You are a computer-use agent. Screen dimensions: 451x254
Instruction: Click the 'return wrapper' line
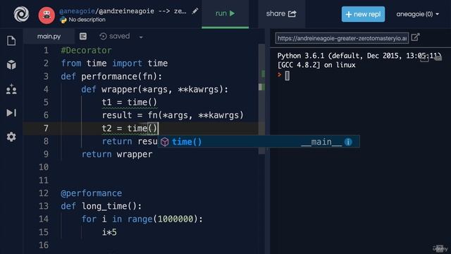pyautogui.click(x=117, y=155)
